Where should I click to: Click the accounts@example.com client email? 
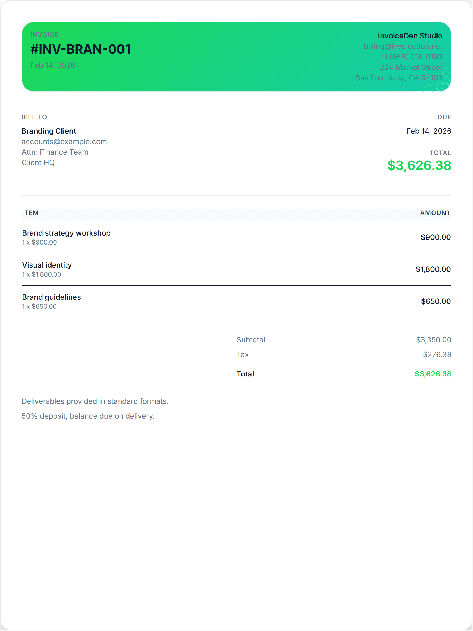pyautogui.click(x=64, y=141)
